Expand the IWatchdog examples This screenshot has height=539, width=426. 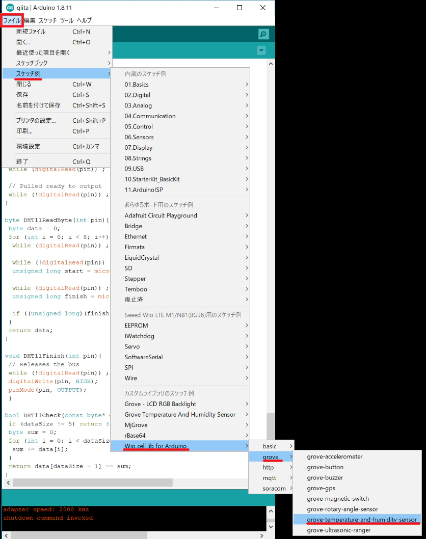pyautogui.click(x=180, y=336)
